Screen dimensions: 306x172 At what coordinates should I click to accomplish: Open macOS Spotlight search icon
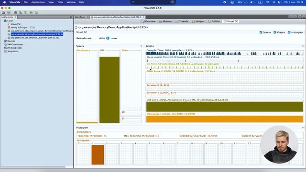click(274, 2)
